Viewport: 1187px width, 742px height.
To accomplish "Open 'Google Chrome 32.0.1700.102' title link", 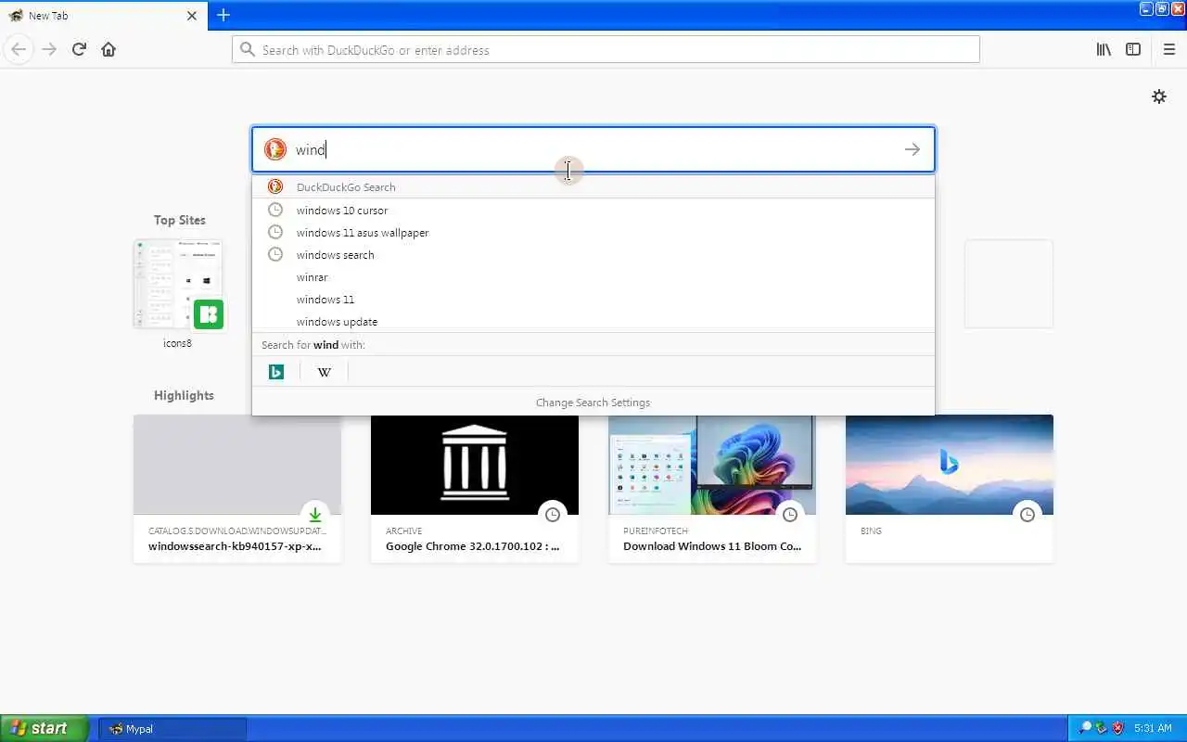I will click(x=473, y=546).
